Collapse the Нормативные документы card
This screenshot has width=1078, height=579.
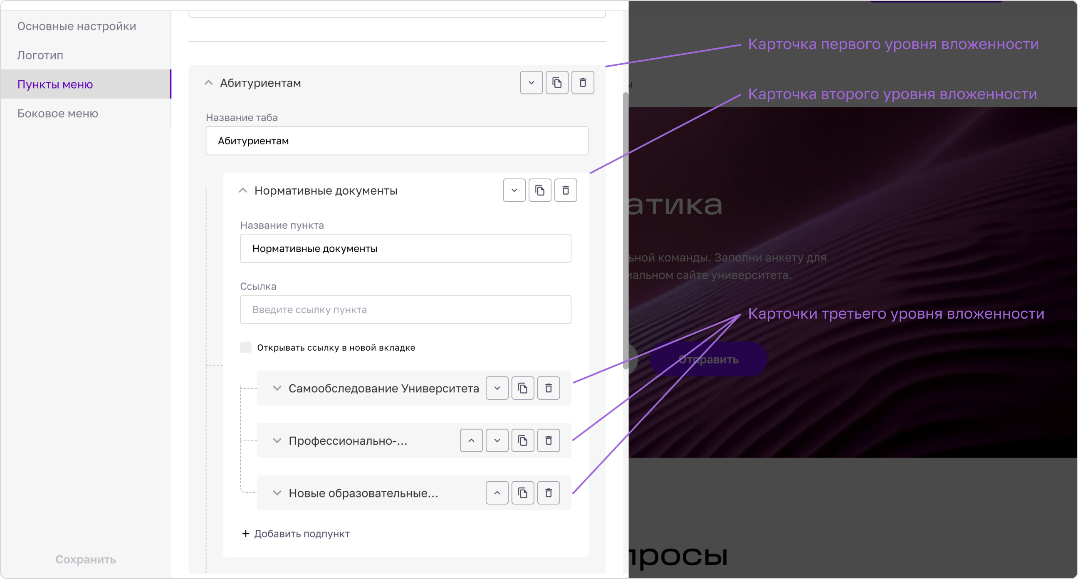[x=243, y=191]
